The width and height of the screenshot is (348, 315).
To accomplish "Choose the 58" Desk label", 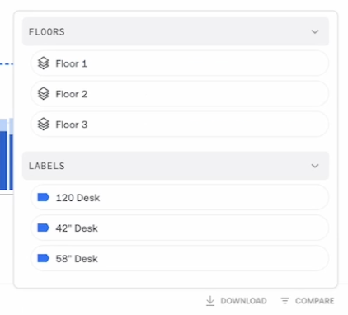I will [x=180, y=258].
